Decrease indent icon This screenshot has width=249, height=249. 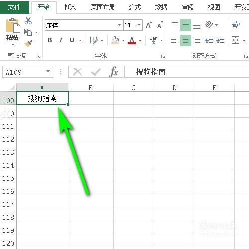coord(209,40)
